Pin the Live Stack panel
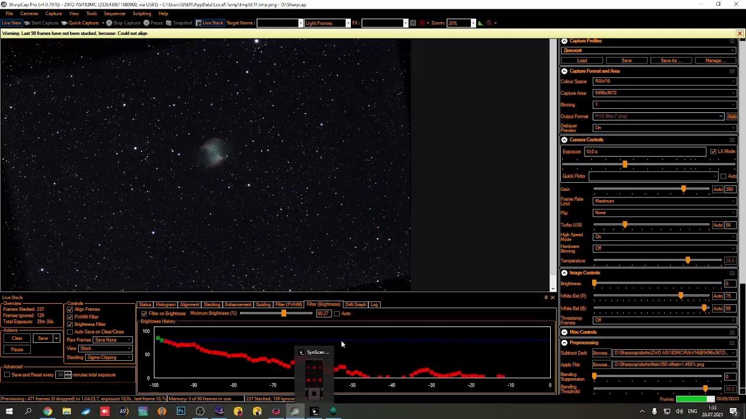The image size is (746, 419). point(546,297)
